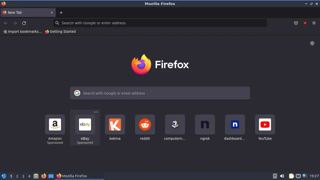This screenshot has width=320, height=180.
Task: Open the volume control tray icon
Action: [282, 176]
